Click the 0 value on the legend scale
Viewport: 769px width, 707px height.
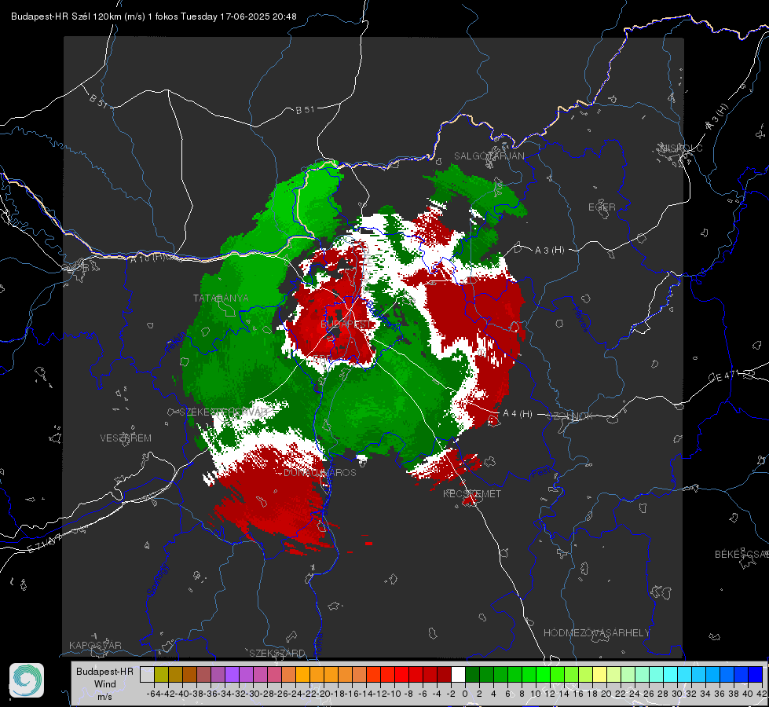465,694
